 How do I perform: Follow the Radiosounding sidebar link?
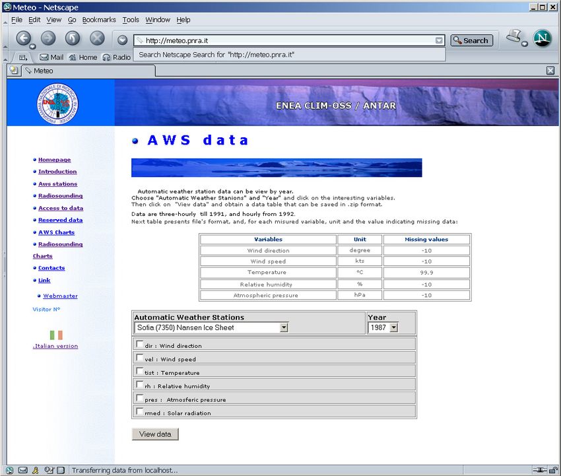pyautogui.click(x=60, y=196)
